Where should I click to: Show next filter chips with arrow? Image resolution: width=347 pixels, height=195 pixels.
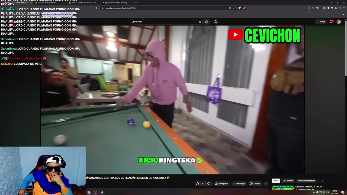(x=323, y=181)
